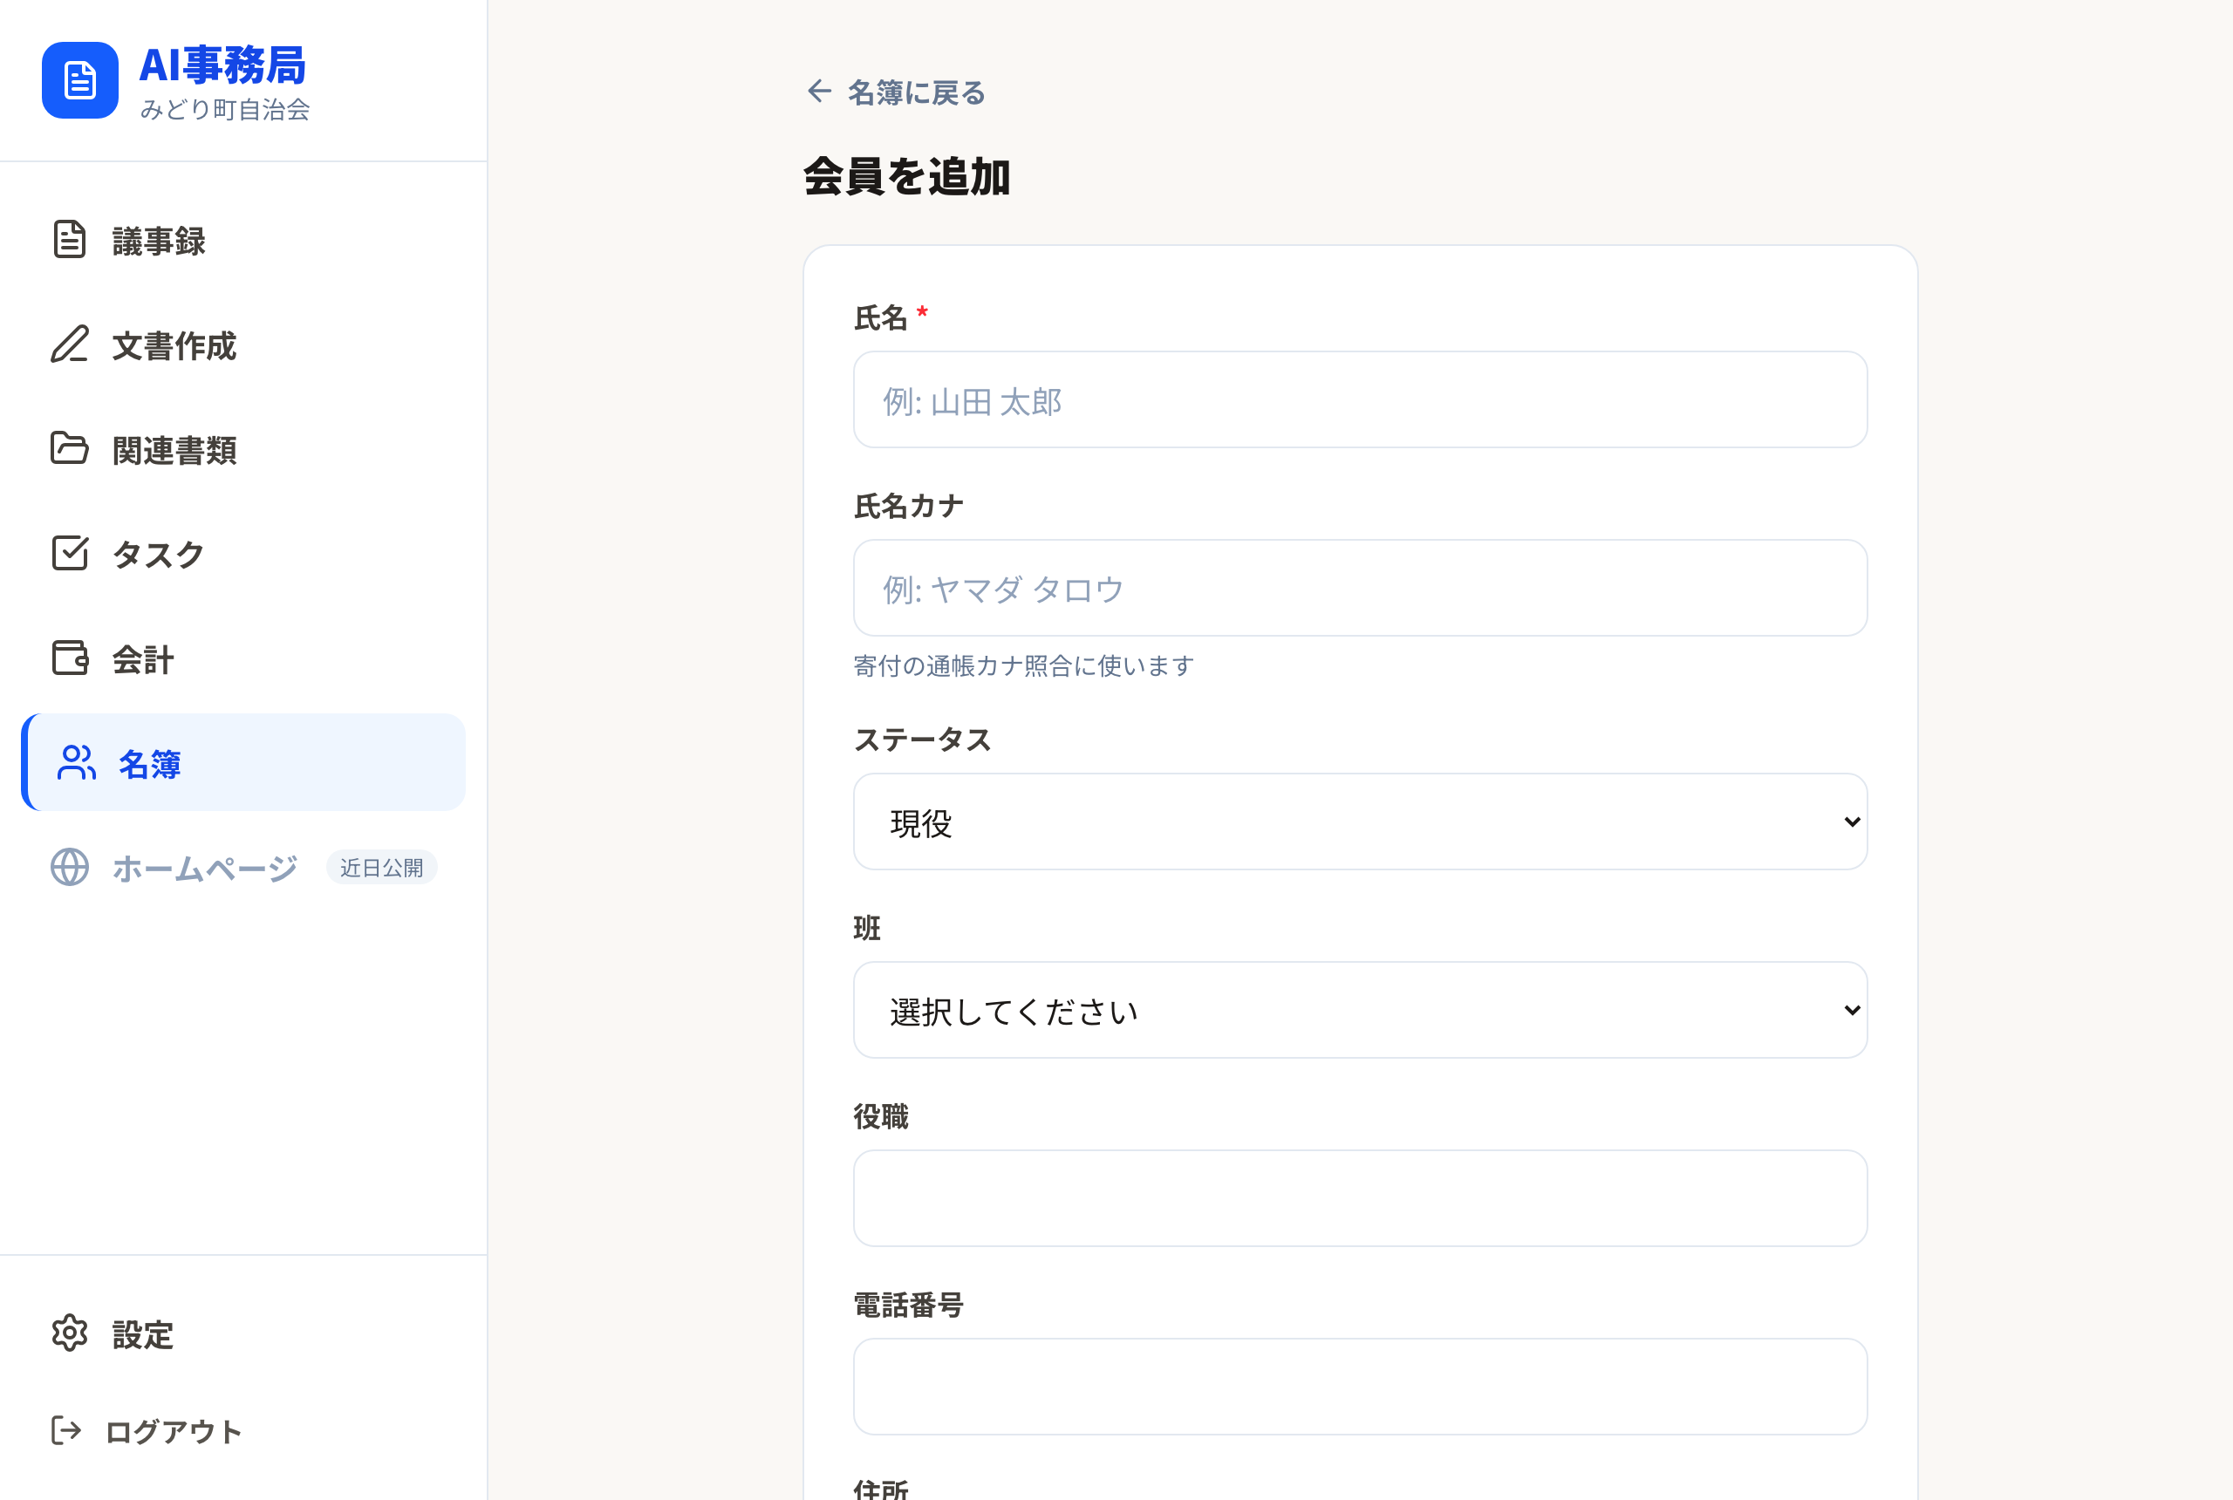
Task: Click the 文書作成 pencil icon
Action: [x=70, y=344]
